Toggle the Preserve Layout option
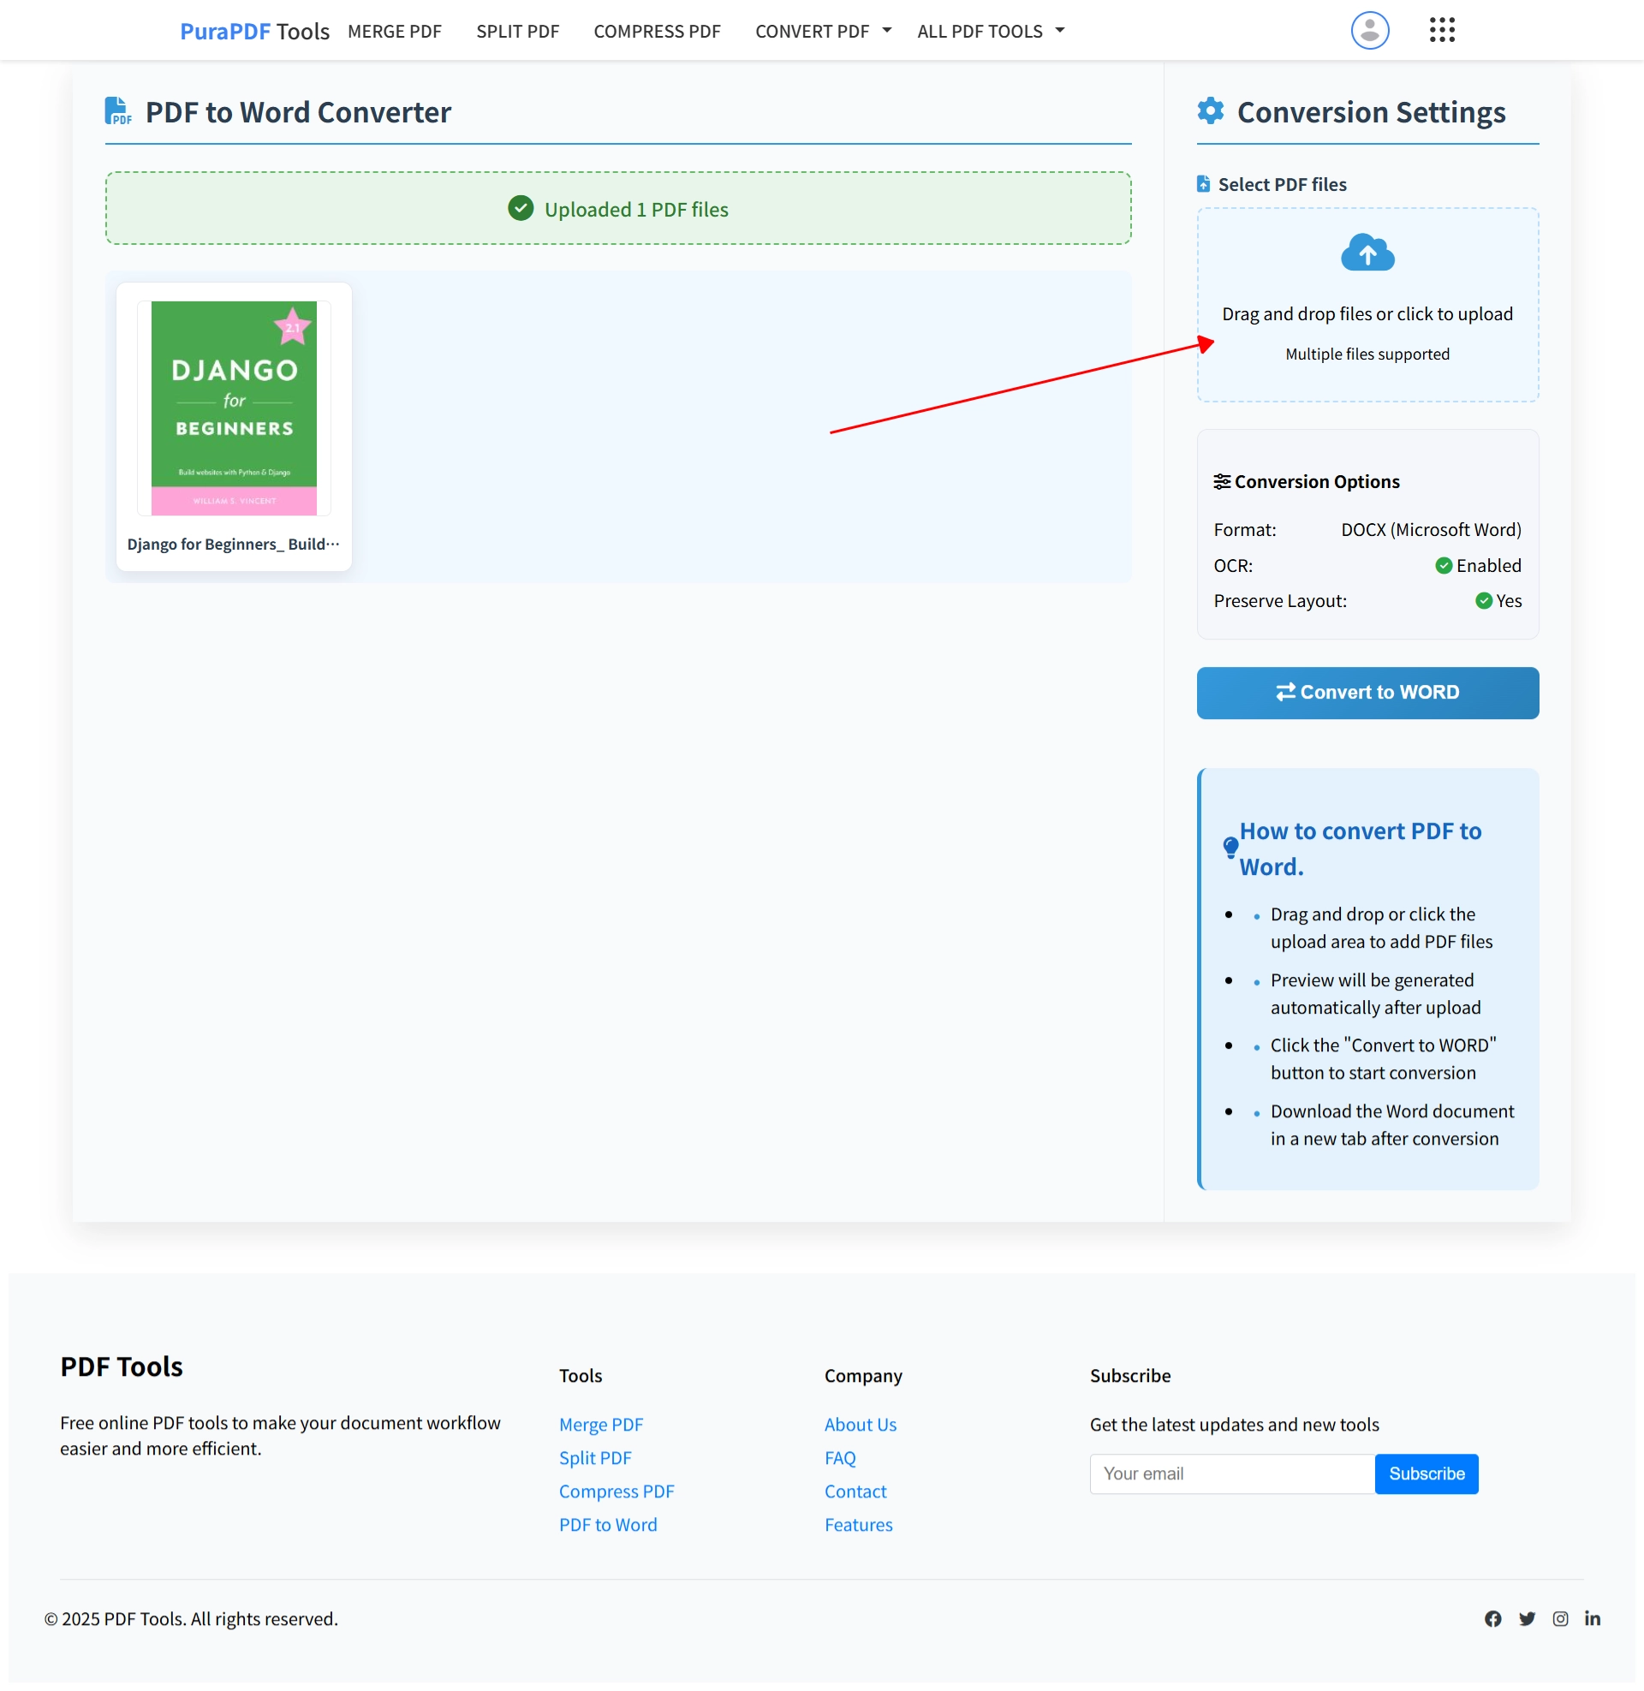This screenshot has height=1691, width=1644. tap(1484, 601)
